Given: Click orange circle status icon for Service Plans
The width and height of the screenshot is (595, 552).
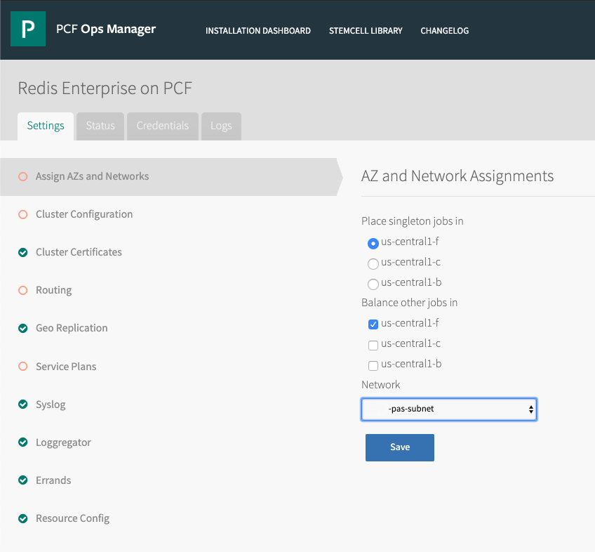Looking at the screenshot, I should [x=23, y=367].
